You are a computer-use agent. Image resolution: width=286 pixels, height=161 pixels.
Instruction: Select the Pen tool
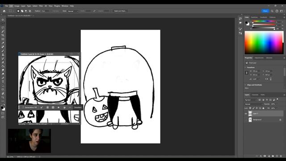3,78
